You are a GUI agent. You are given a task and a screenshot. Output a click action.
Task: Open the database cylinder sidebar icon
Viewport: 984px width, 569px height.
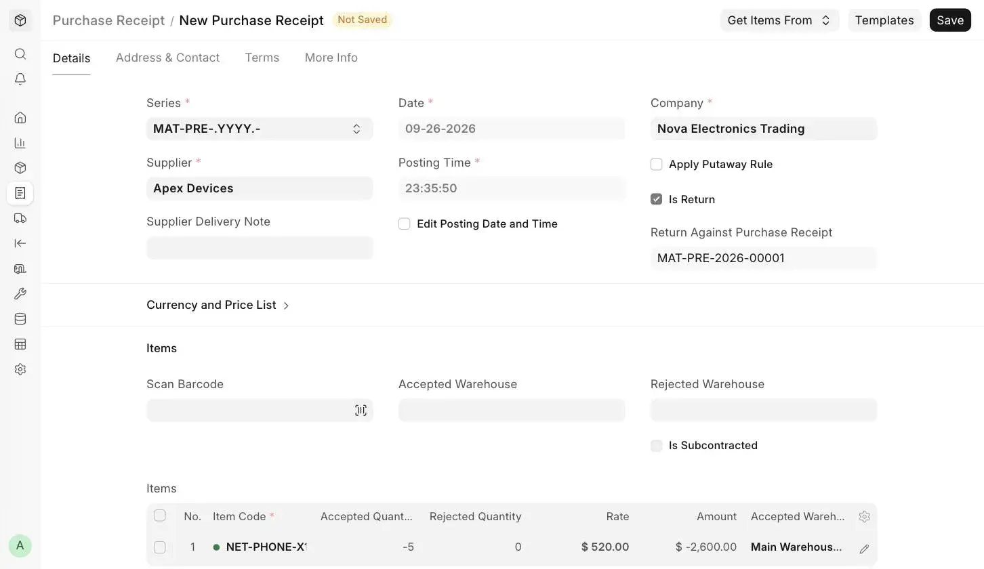[x=20, y=319]
